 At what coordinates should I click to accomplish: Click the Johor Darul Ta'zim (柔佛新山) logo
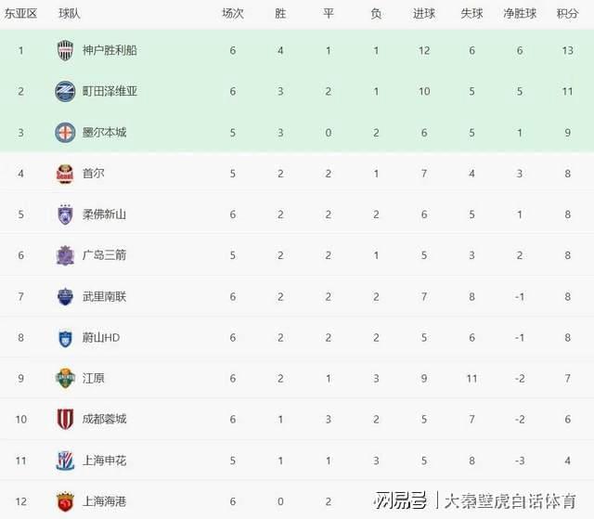click(65, 214)
